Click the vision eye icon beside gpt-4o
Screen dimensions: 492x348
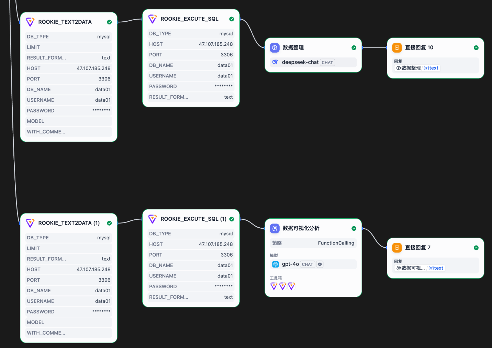320,264
